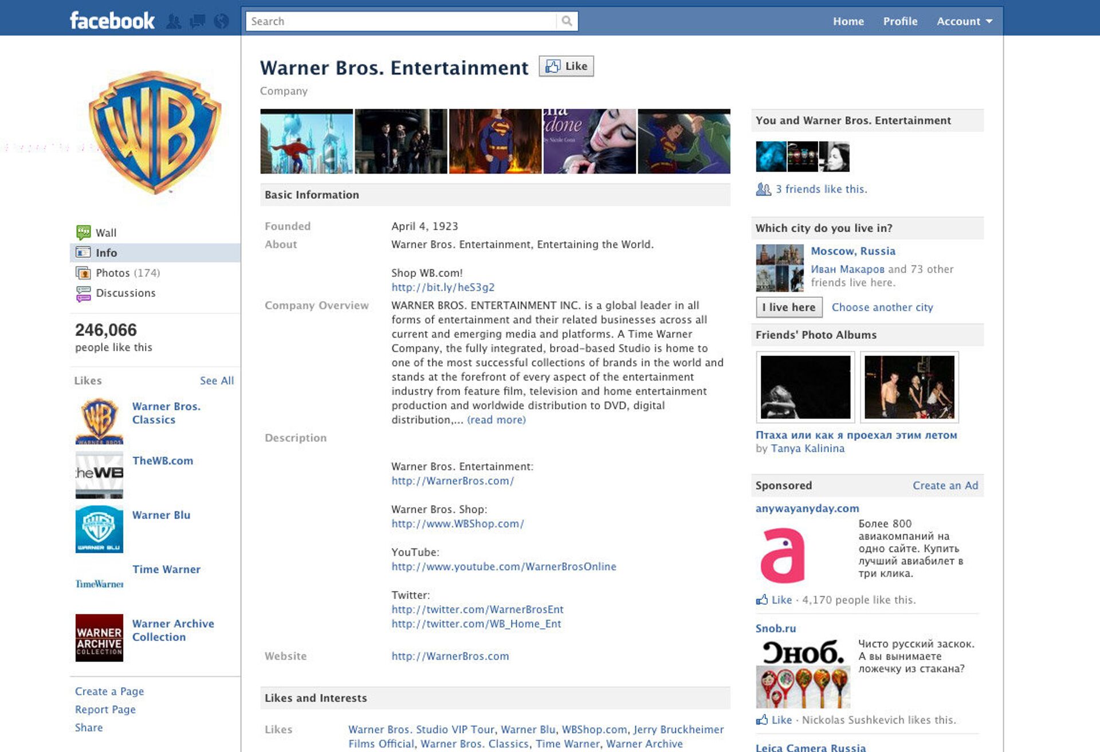
Task: Click the Create an Ad link
Action: [945, 485]
